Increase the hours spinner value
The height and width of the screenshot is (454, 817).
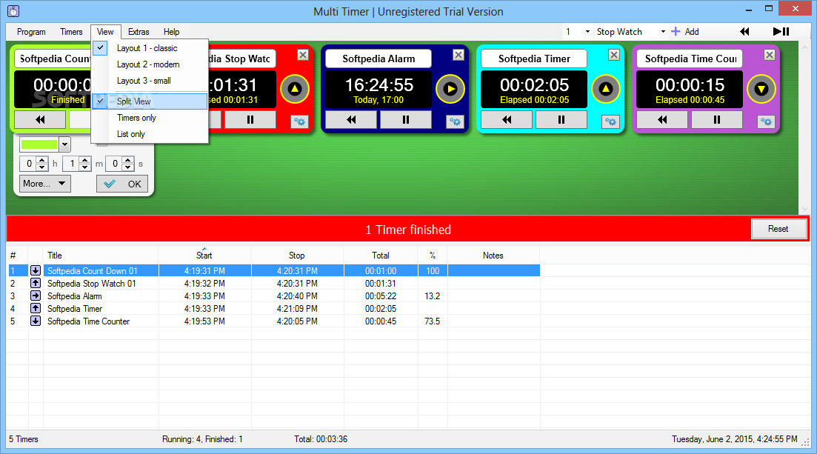coord(42,160)
